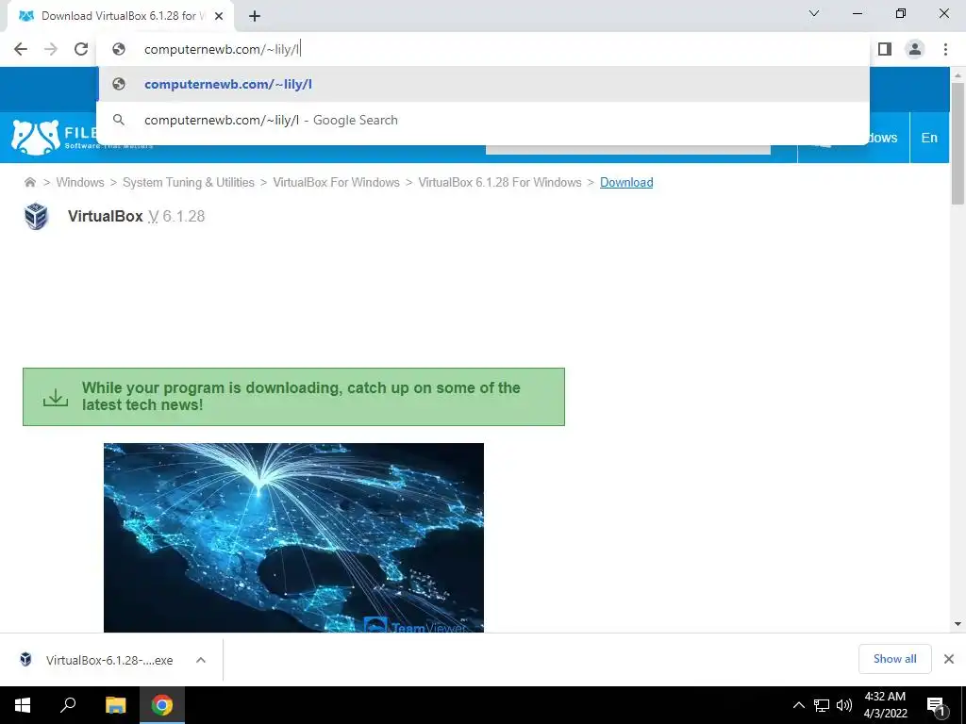Open VirtualBox 6.1.28 For Windows breadcrumb

(x=500, y=182)
